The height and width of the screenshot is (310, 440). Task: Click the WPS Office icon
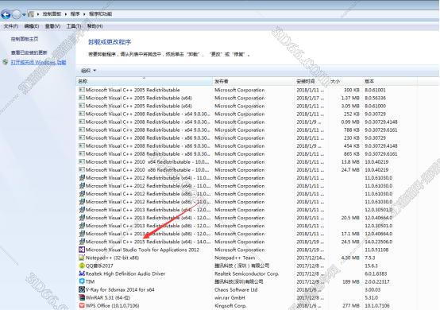click(82, 305)
